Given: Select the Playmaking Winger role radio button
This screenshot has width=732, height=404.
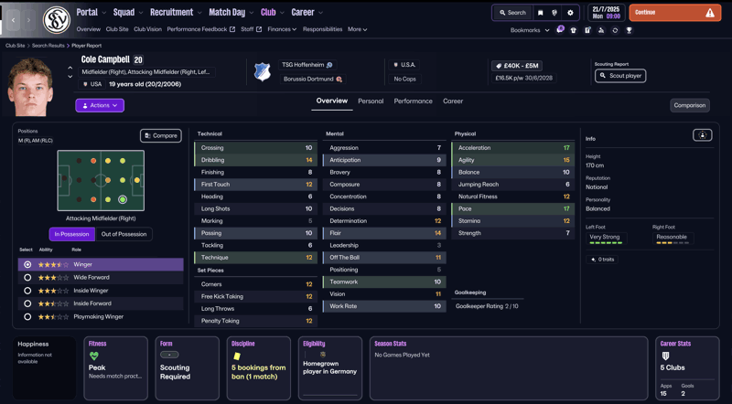Looking at the screenshot, I should tap(27, 317).
